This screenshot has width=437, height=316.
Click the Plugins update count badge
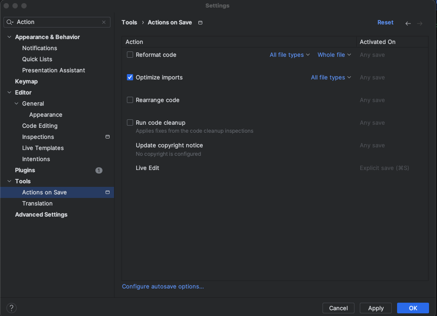[x=98, y=170]
